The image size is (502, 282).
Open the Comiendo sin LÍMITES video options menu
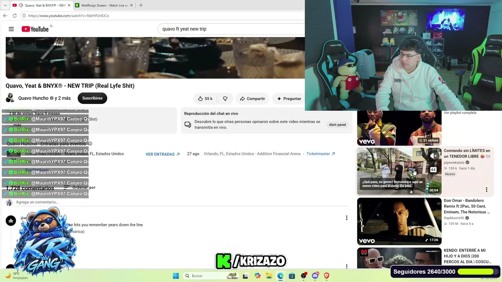(x=487, y=190)
